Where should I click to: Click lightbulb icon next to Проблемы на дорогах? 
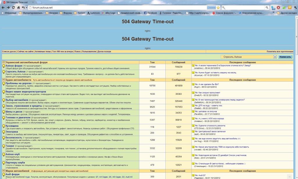coord(4,84)
